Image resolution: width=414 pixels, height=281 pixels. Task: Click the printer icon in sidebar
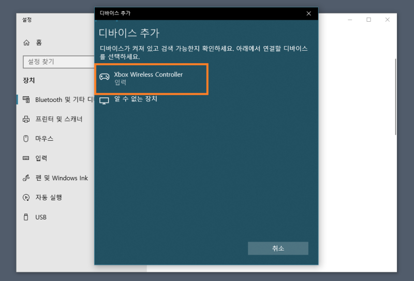(x=26, y=119)
